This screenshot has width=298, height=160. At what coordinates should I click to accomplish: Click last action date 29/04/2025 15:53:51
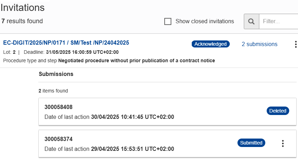tap(132, 149)
